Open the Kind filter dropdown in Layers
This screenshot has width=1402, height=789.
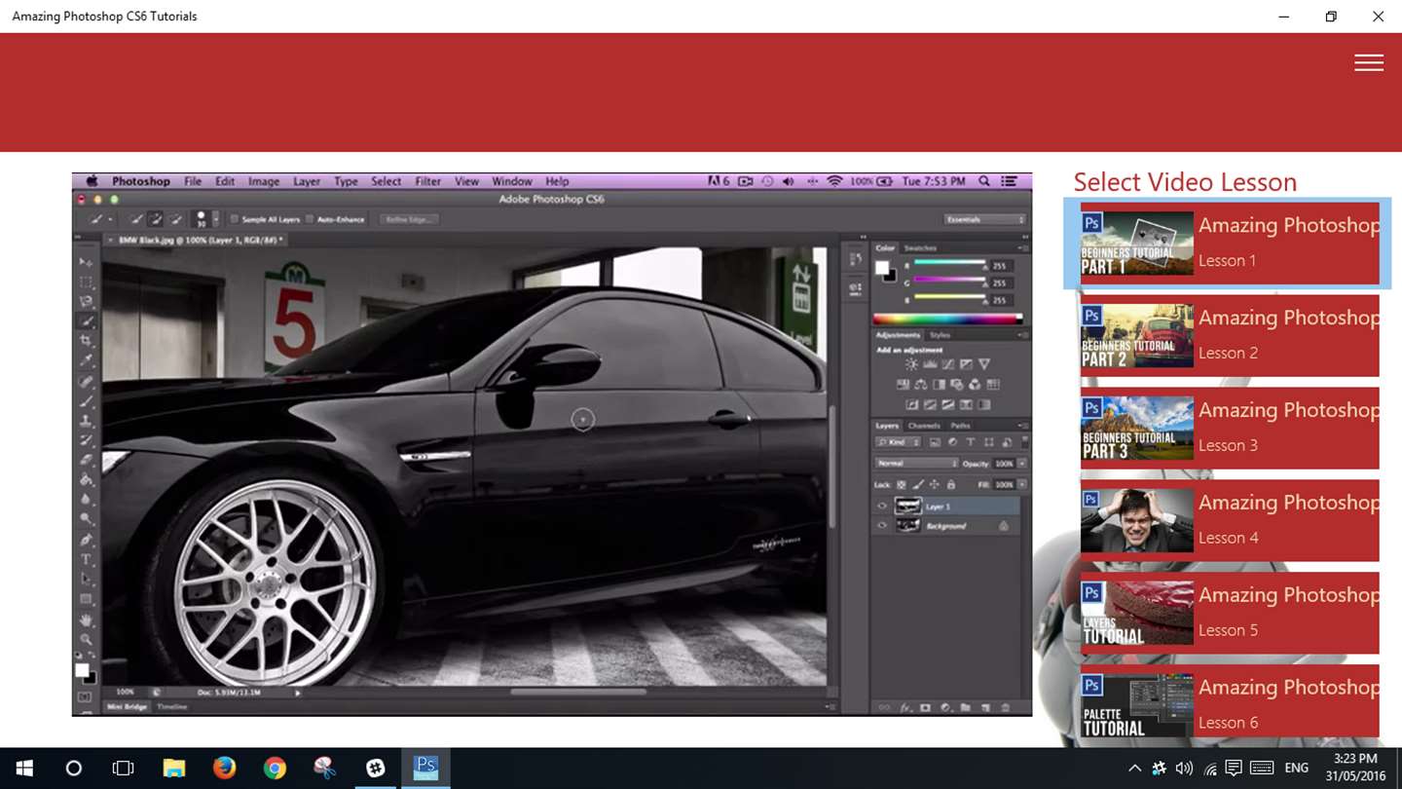click(897, 443)
